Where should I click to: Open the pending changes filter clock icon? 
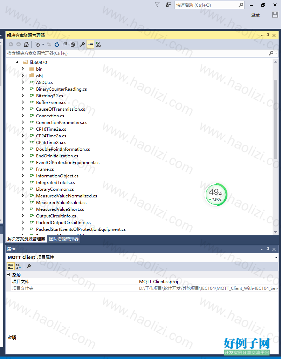pos(37,44)
